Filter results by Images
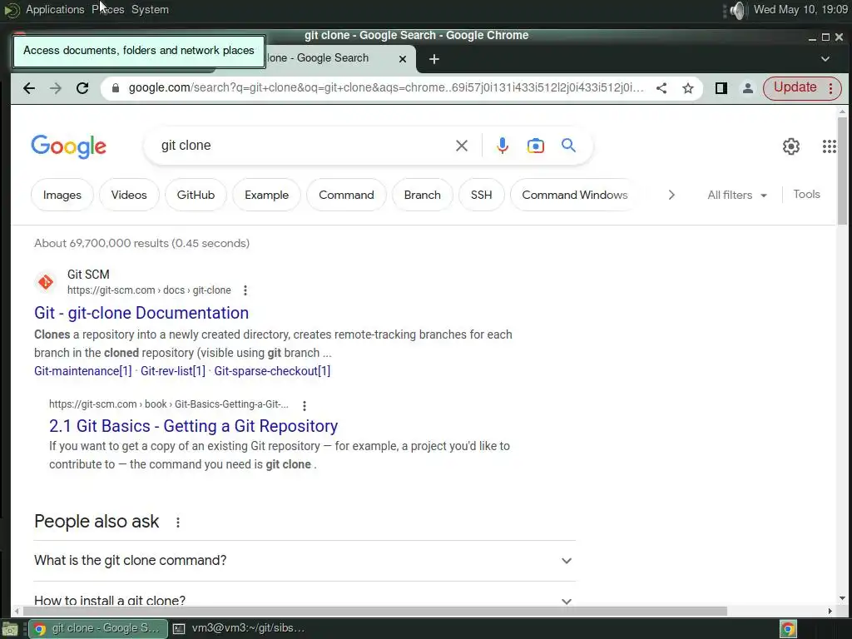Screen dimensions: 852x639 62,195
